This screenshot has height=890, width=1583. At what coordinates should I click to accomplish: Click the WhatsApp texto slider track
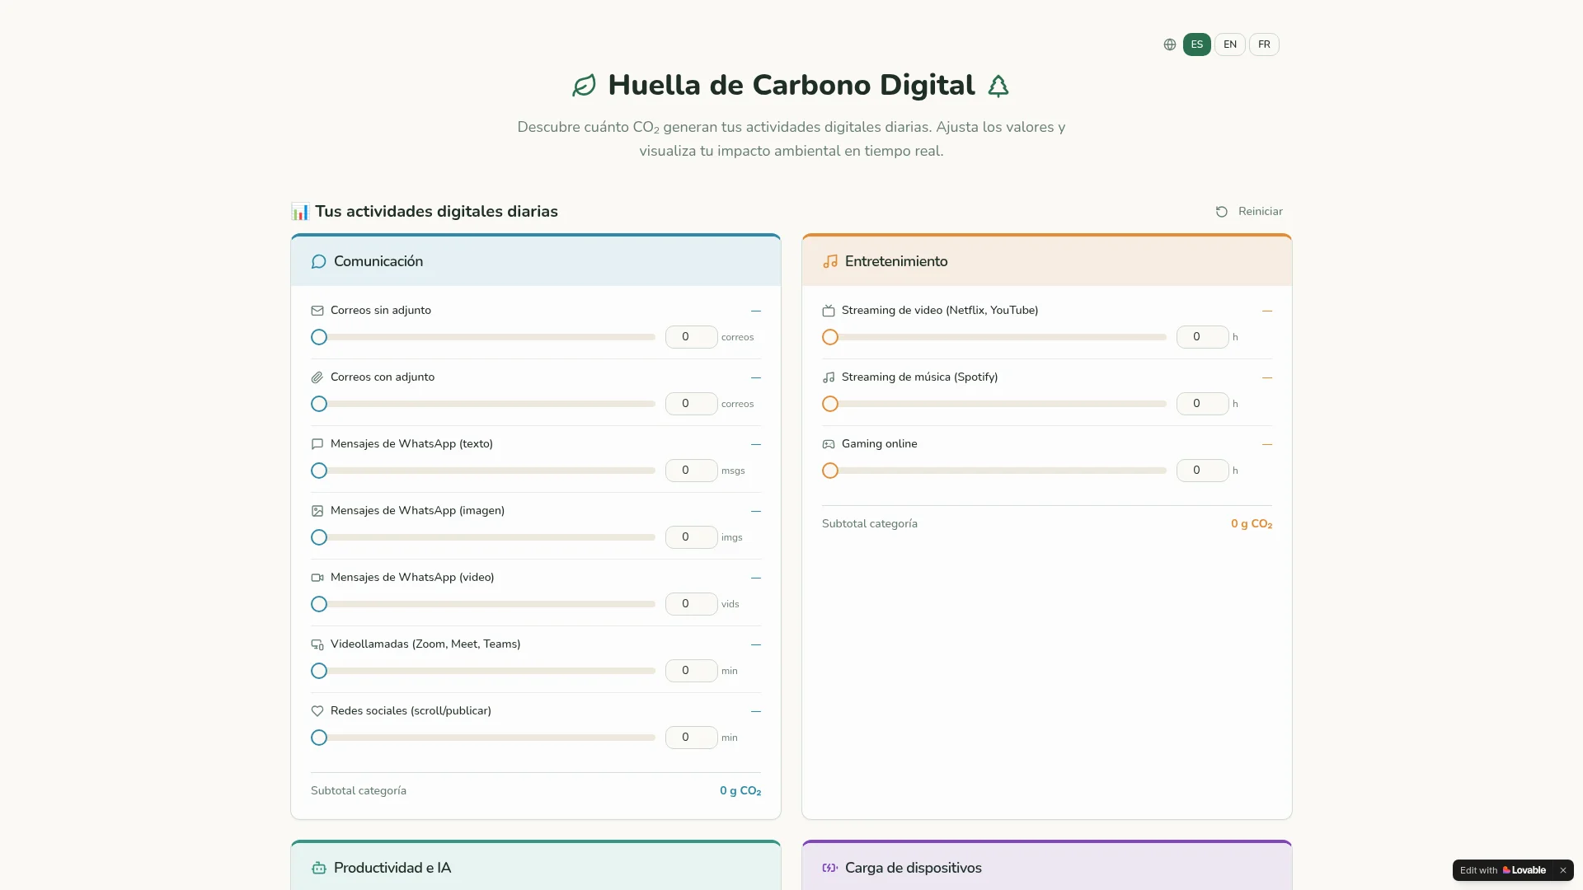pyautogui.click(x=483, y=471)
